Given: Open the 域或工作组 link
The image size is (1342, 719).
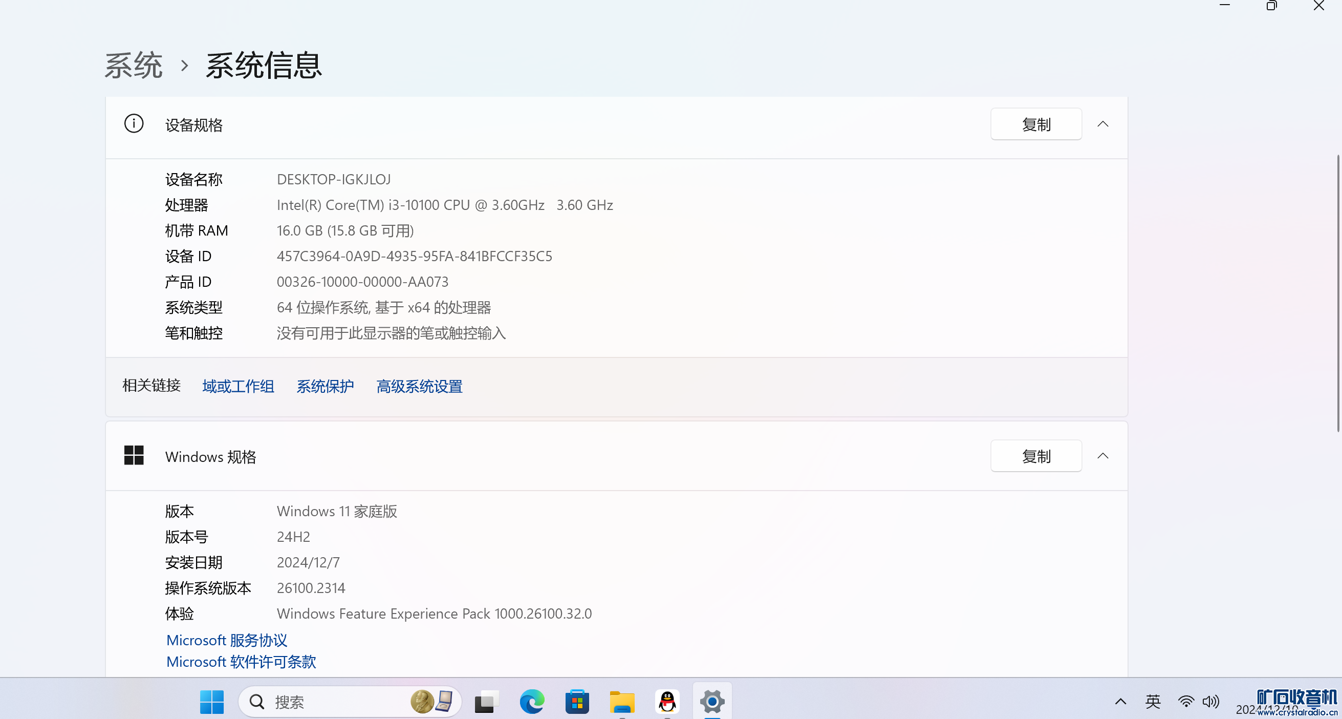Looking at the screenshot, I should [238, 386].
